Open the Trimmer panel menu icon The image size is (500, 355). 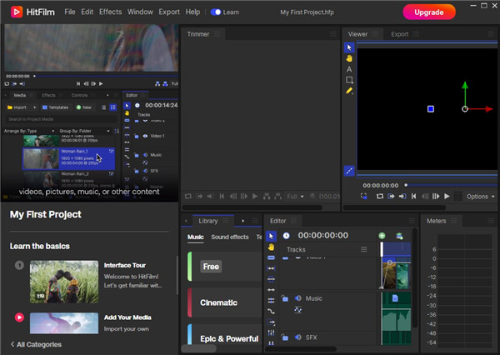(217, 34)
